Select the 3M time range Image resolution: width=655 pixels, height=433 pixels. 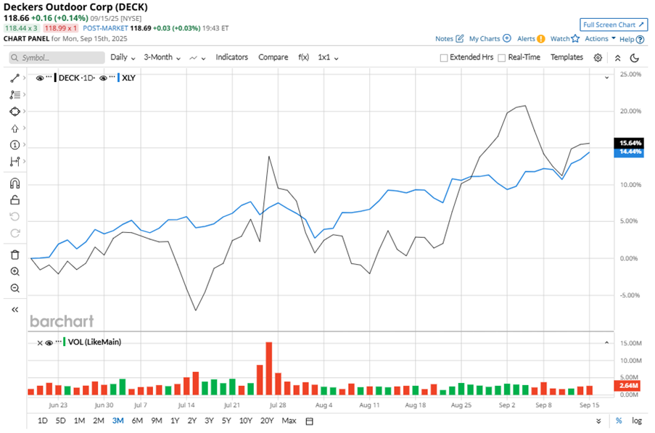click(x=118, y=421)
